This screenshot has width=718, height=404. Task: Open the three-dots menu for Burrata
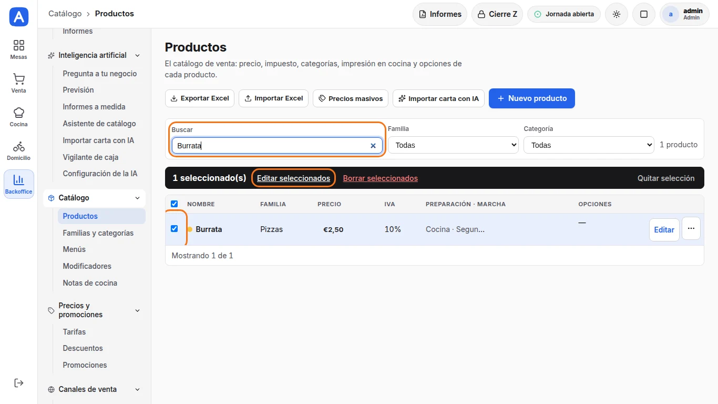(x=691, y=229)
